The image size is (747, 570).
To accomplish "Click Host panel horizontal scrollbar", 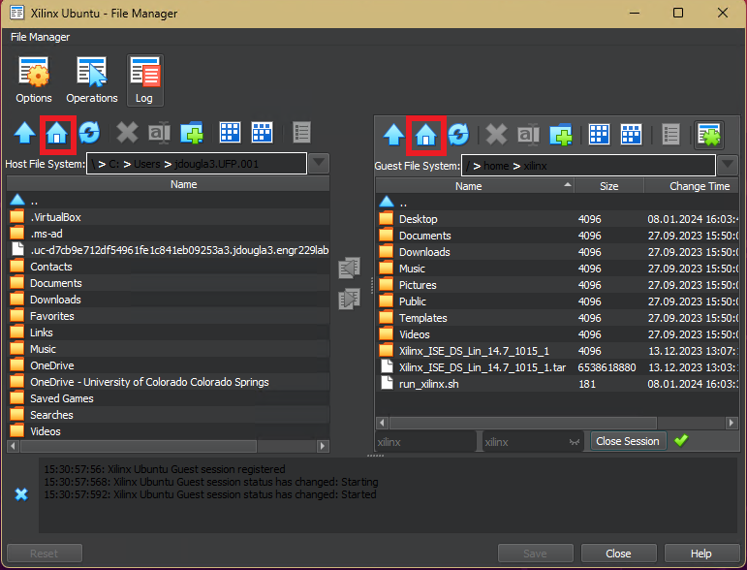I will [x=139, y=446].
